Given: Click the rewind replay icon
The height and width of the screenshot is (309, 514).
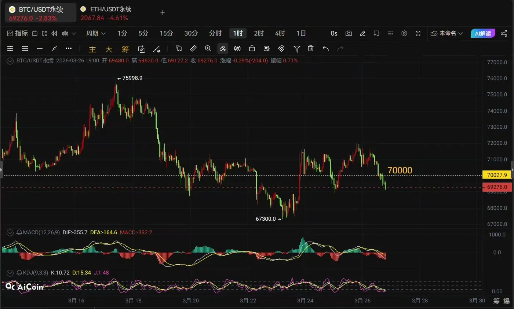Looking at the screenshot, I should [x=54, y=33].
